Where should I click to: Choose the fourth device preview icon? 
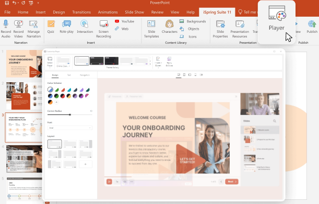pos(195,75)
